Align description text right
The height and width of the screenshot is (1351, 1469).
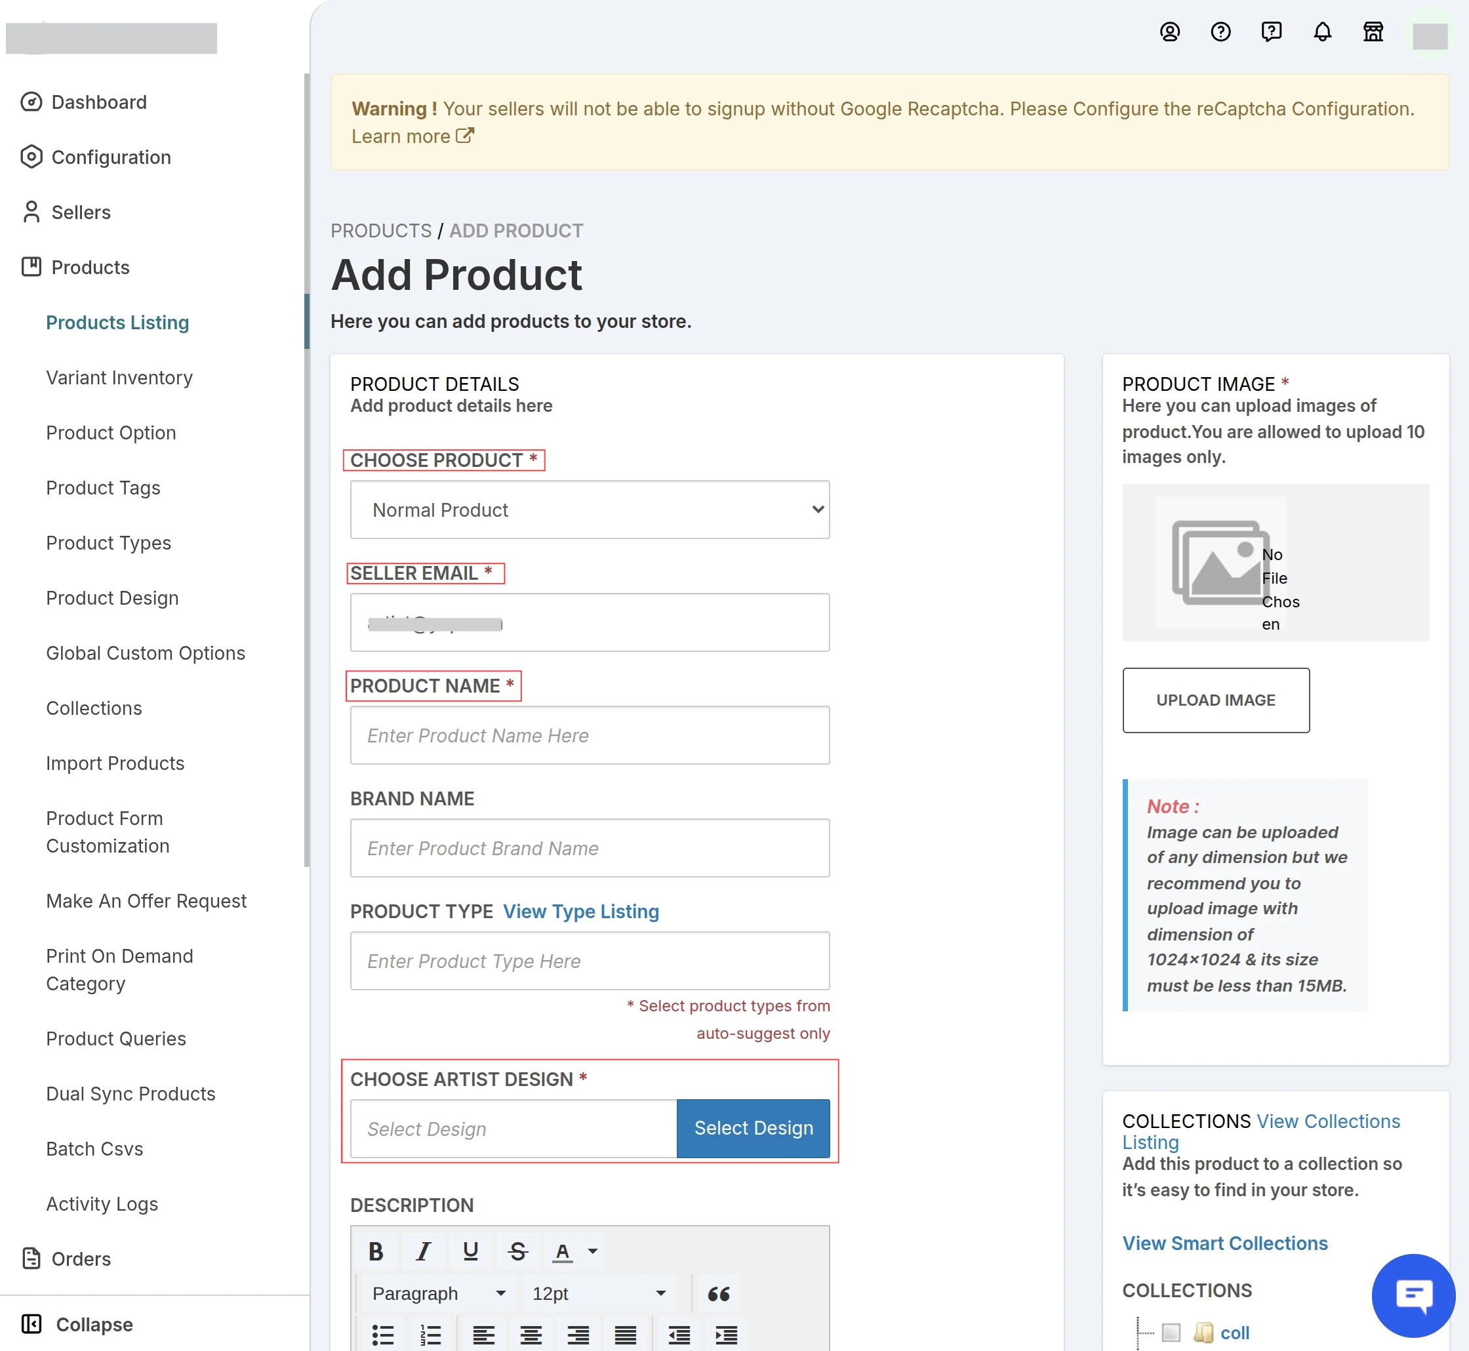(x=578, y=1335)
